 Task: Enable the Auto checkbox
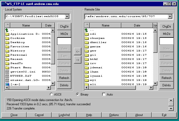click(104, 94)
